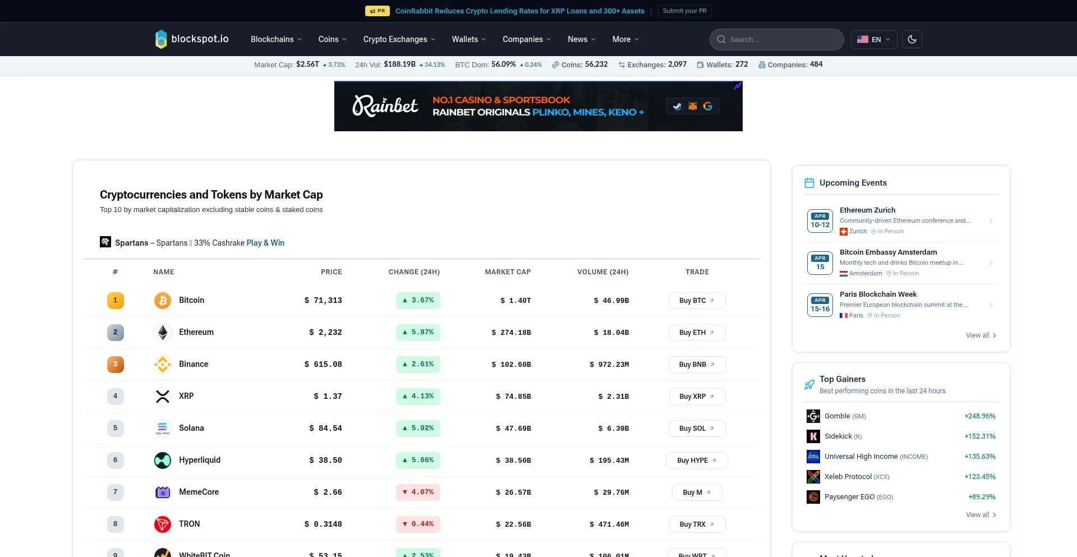Click Buy TRX button
The image size is (1077, 557).
(x=697, y=524)
